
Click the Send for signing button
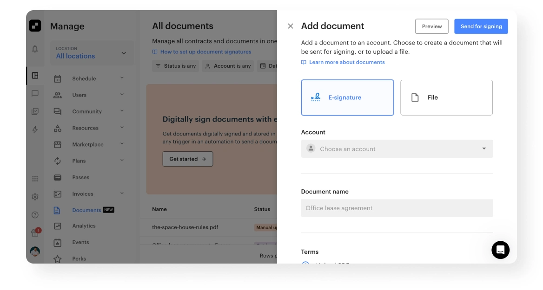click(481, 26)
